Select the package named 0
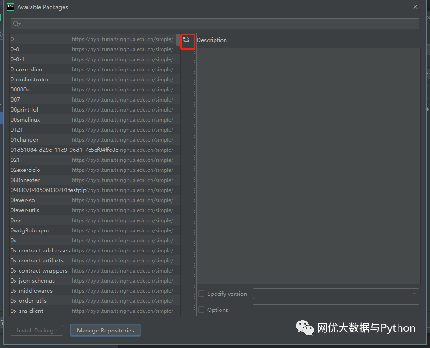The width and height of the screenshot is (430, 348). [x=95, y=39]
